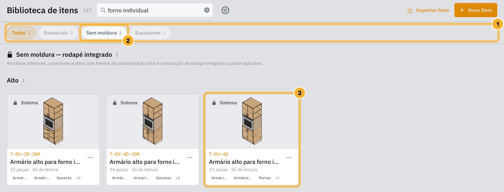The image size is (504, 192).
Task: Open more options for T-OV-4D-1DR
Action: [x=190, y=158]
